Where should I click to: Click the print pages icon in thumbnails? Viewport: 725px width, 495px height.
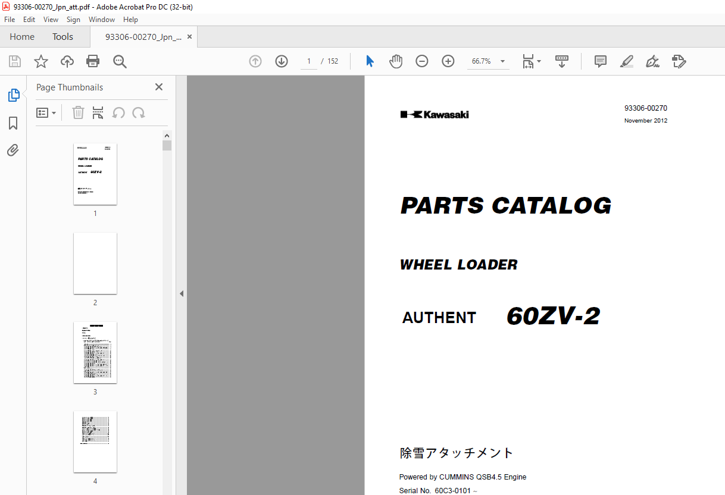98,113
